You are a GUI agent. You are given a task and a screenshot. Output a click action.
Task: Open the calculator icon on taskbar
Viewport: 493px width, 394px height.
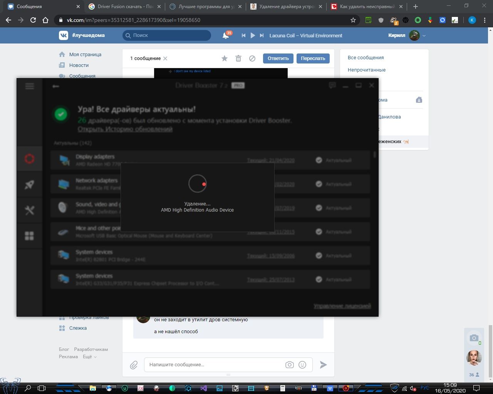282,388
